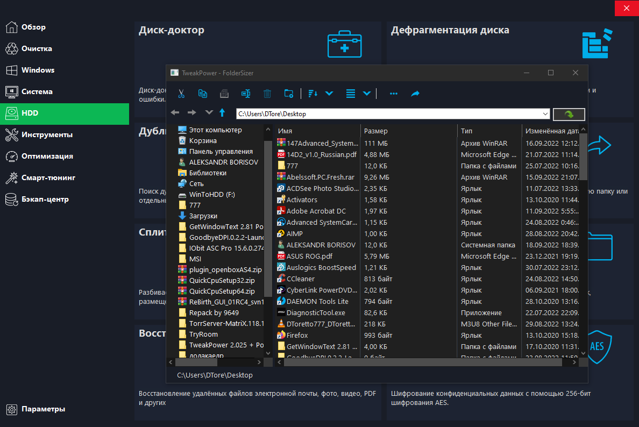Select the HDD section in sidebar
The height and width of the screenshot is (427, 639).
click(x=65, y=113)
